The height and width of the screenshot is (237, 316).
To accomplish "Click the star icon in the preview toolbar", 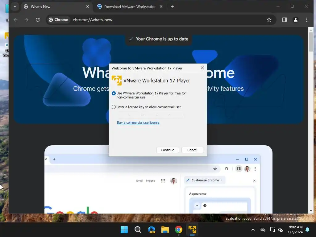I will tap(215, 169).
